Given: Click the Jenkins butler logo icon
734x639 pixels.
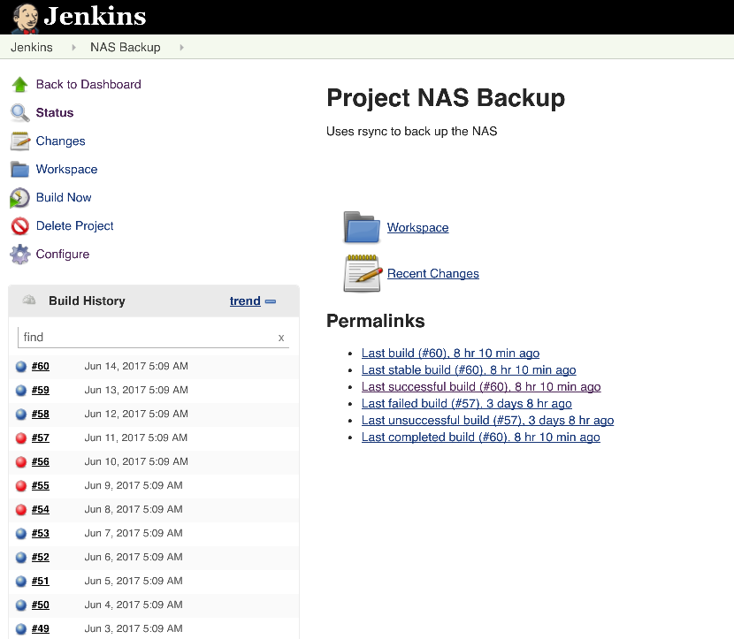Looking at the screenshot, I should click(25, 19).
